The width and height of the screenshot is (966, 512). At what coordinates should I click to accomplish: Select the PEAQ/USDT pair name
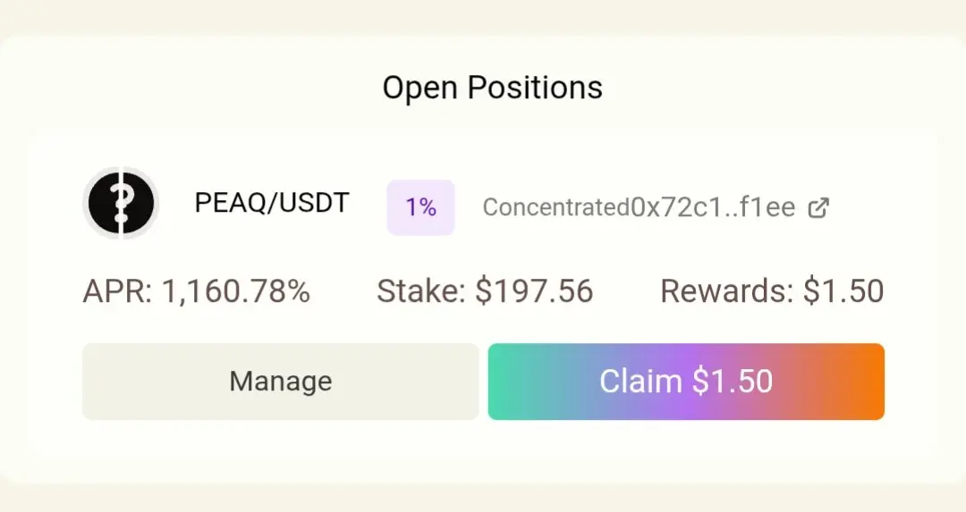coord(272,203)
